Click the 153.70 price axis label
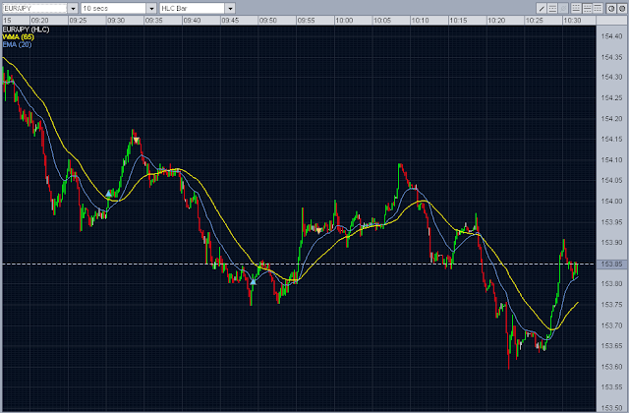The width and height of the screenshot is (629, 413). [611, 325]
